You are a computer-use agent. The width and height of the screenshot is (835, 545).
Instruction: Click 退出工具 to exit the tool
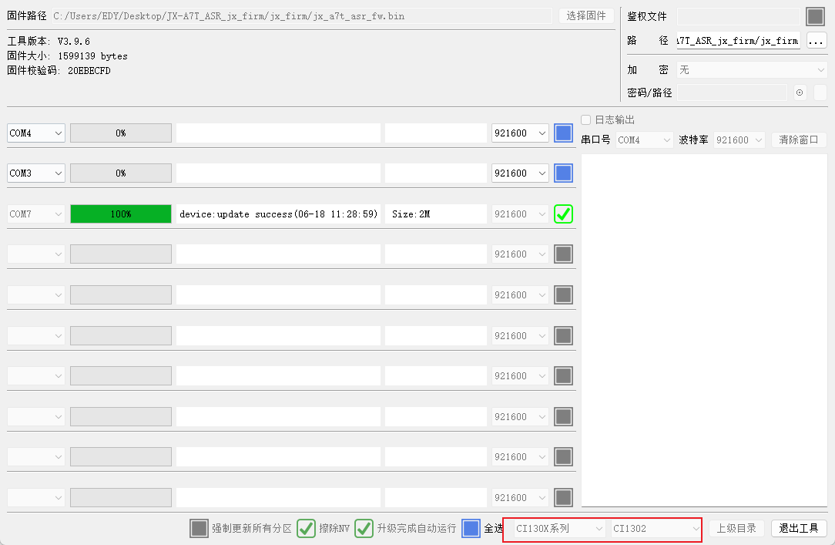tap(798, 529)
